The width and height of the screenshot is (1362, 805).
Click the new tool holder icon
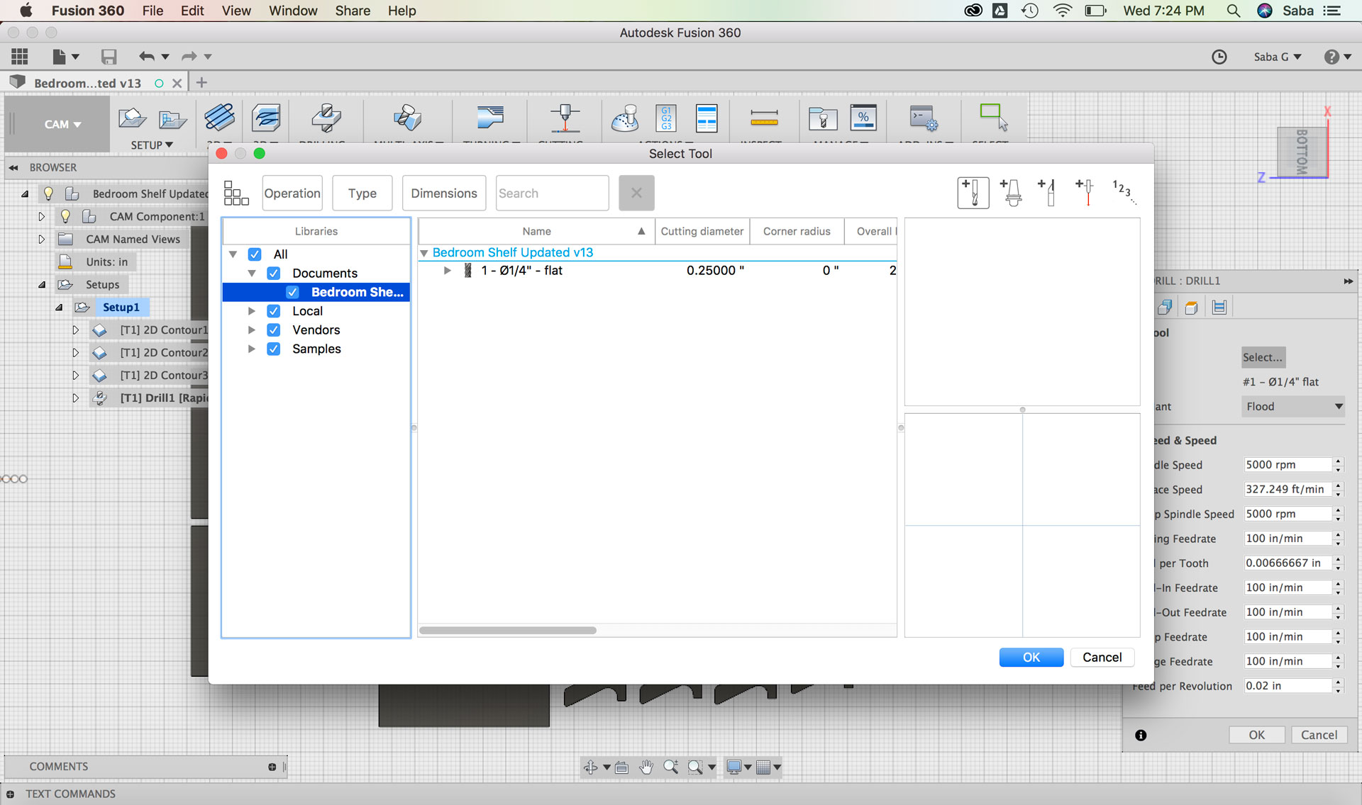pos(1012,193)
